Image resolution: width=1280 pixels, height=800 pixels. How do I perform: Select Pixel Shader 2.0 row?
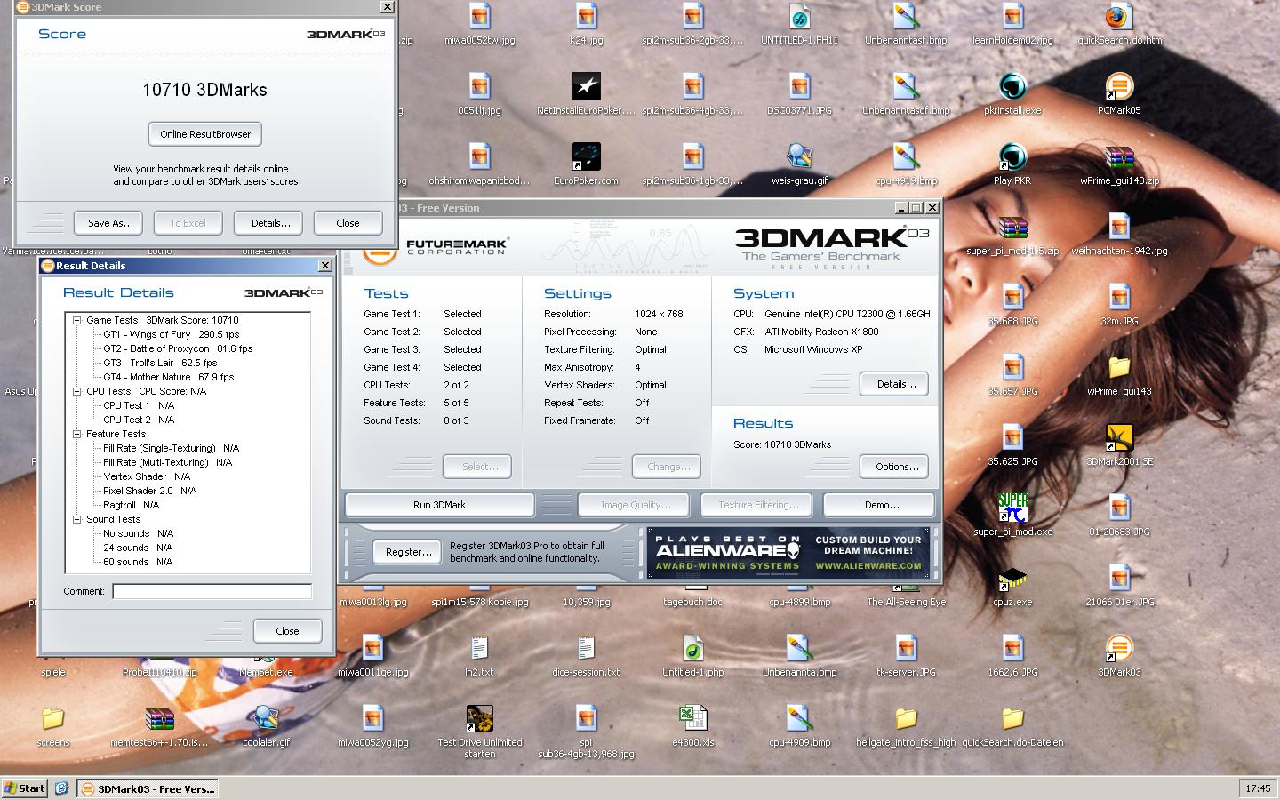pos(149,491)
